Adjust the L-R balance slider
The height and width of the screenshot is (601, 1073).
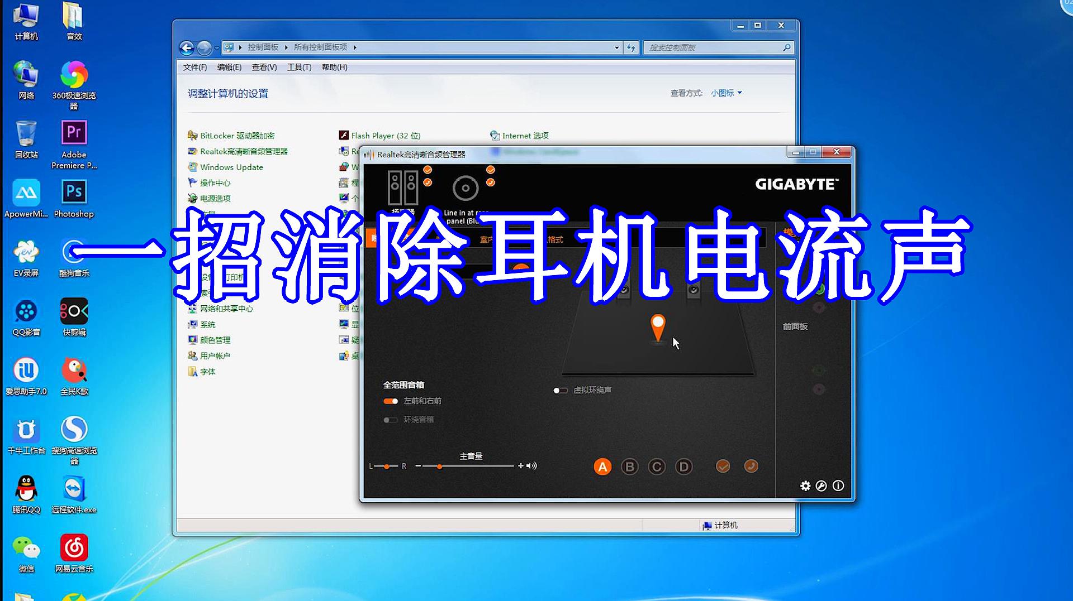[x=387, y=466]
